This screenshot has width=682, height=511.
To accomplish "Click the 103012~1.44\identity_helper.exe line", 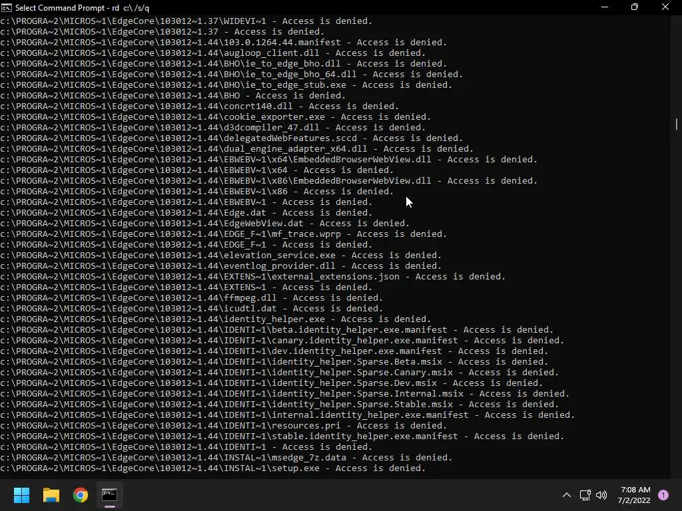I will tap(215, 319).
